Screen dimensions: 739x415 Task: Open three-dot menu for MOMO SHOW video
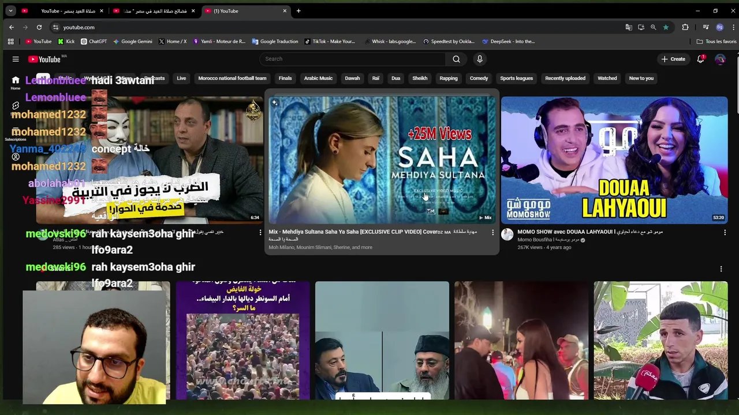coord(725,232)
